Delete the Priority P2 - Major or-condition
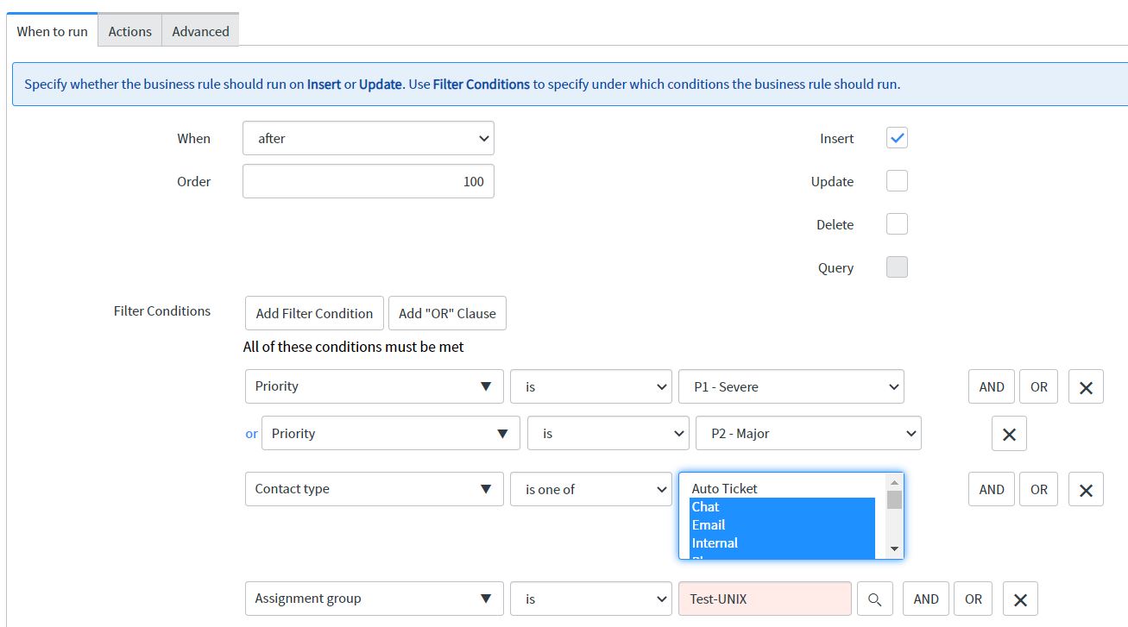This screenshot has height=627, width=1128. [x=1009, y=434]
